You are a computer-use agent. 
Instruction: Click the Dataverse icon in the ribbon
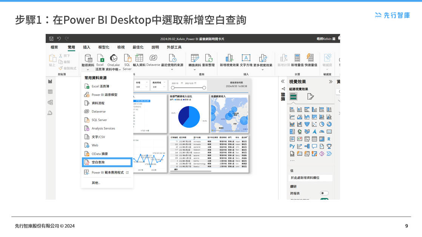[153, 57]
